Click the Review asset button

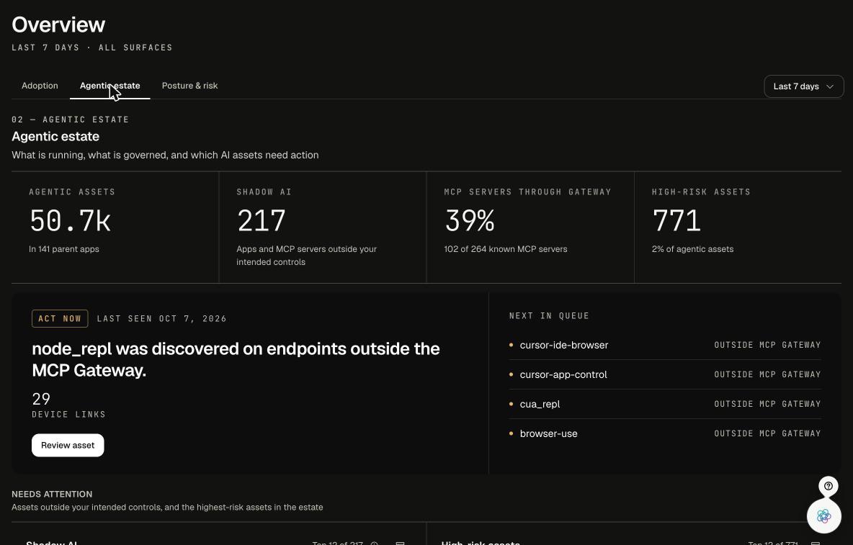click(x=68, y=445)
